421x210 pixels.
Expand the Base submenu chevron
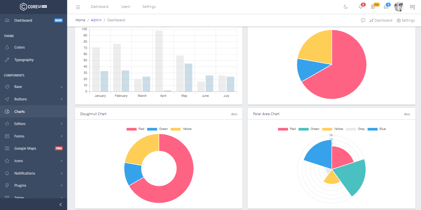[62, 87]
